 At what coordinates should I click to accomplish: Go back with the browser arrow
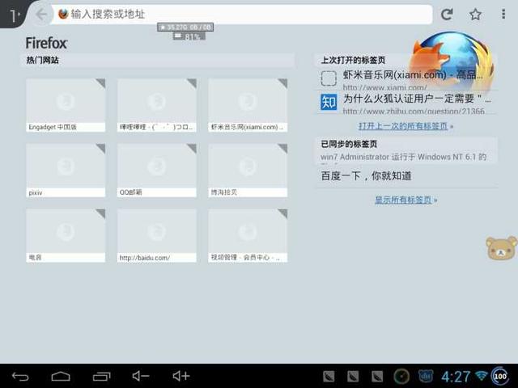coord(41,15)
